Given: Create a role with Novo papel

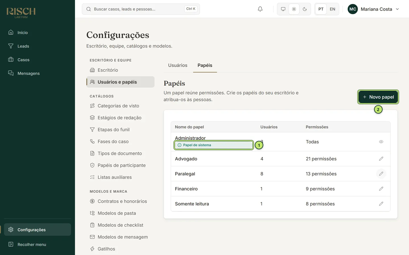Looking at the screenshot, I should 378,97.
